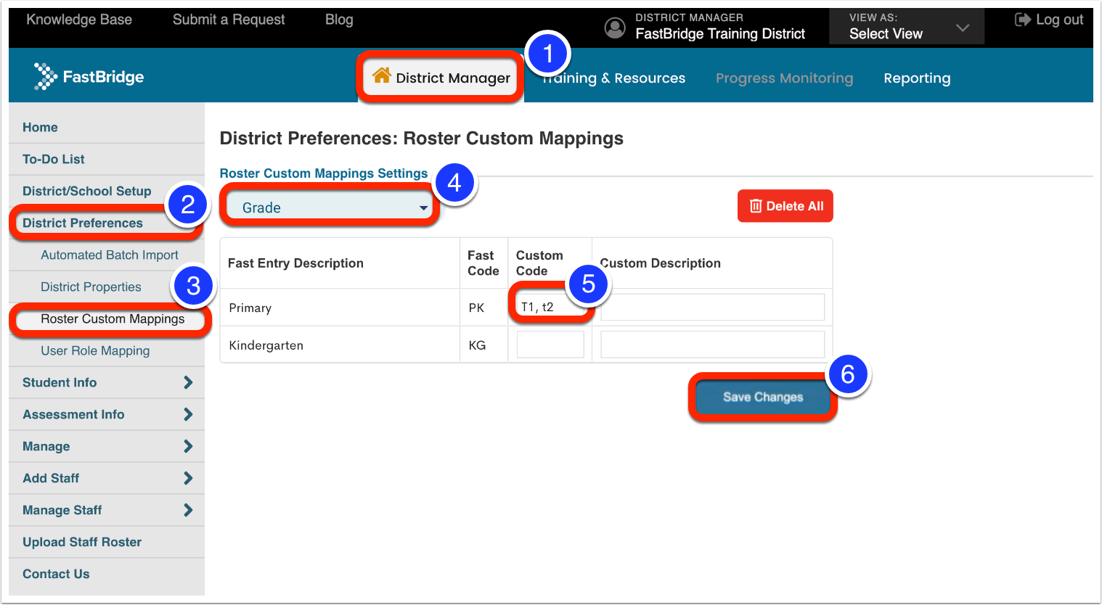Click the orange home icon on District Manager

pyautogui.click(x=382, y=75)
